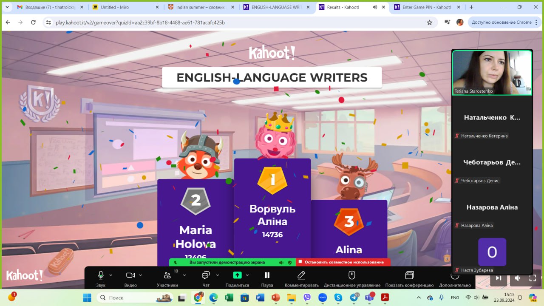Click the Дистанционное управление mouse icon

[x=352, y=275]
